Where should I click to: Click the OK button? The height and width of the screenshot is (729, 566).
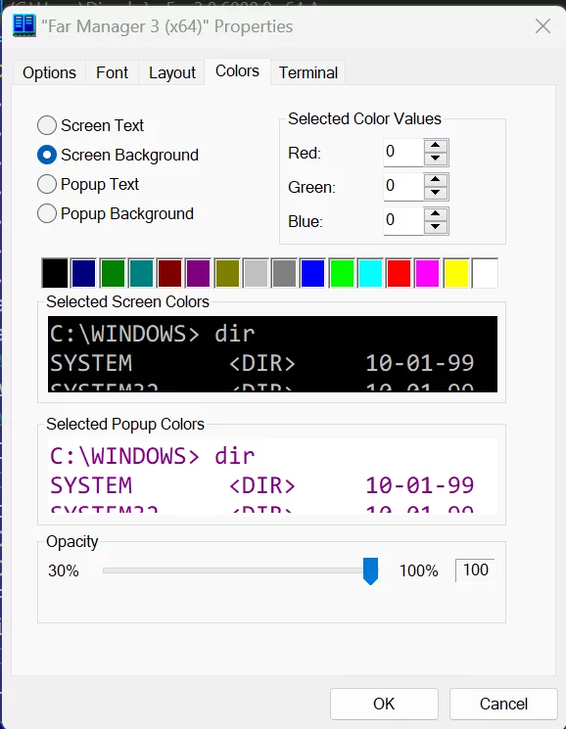tap(384, 704)
